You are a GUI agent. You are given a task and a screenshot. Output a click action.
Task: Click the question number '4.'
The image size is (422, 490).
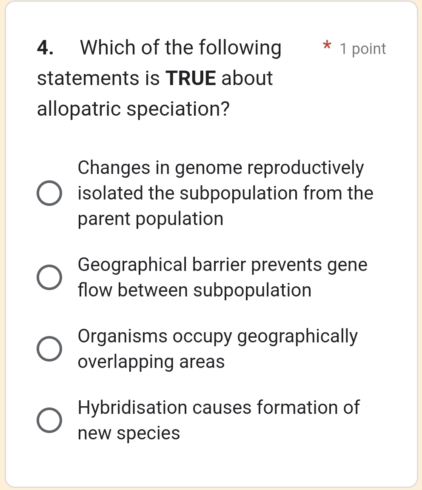[x=44, y=48]
